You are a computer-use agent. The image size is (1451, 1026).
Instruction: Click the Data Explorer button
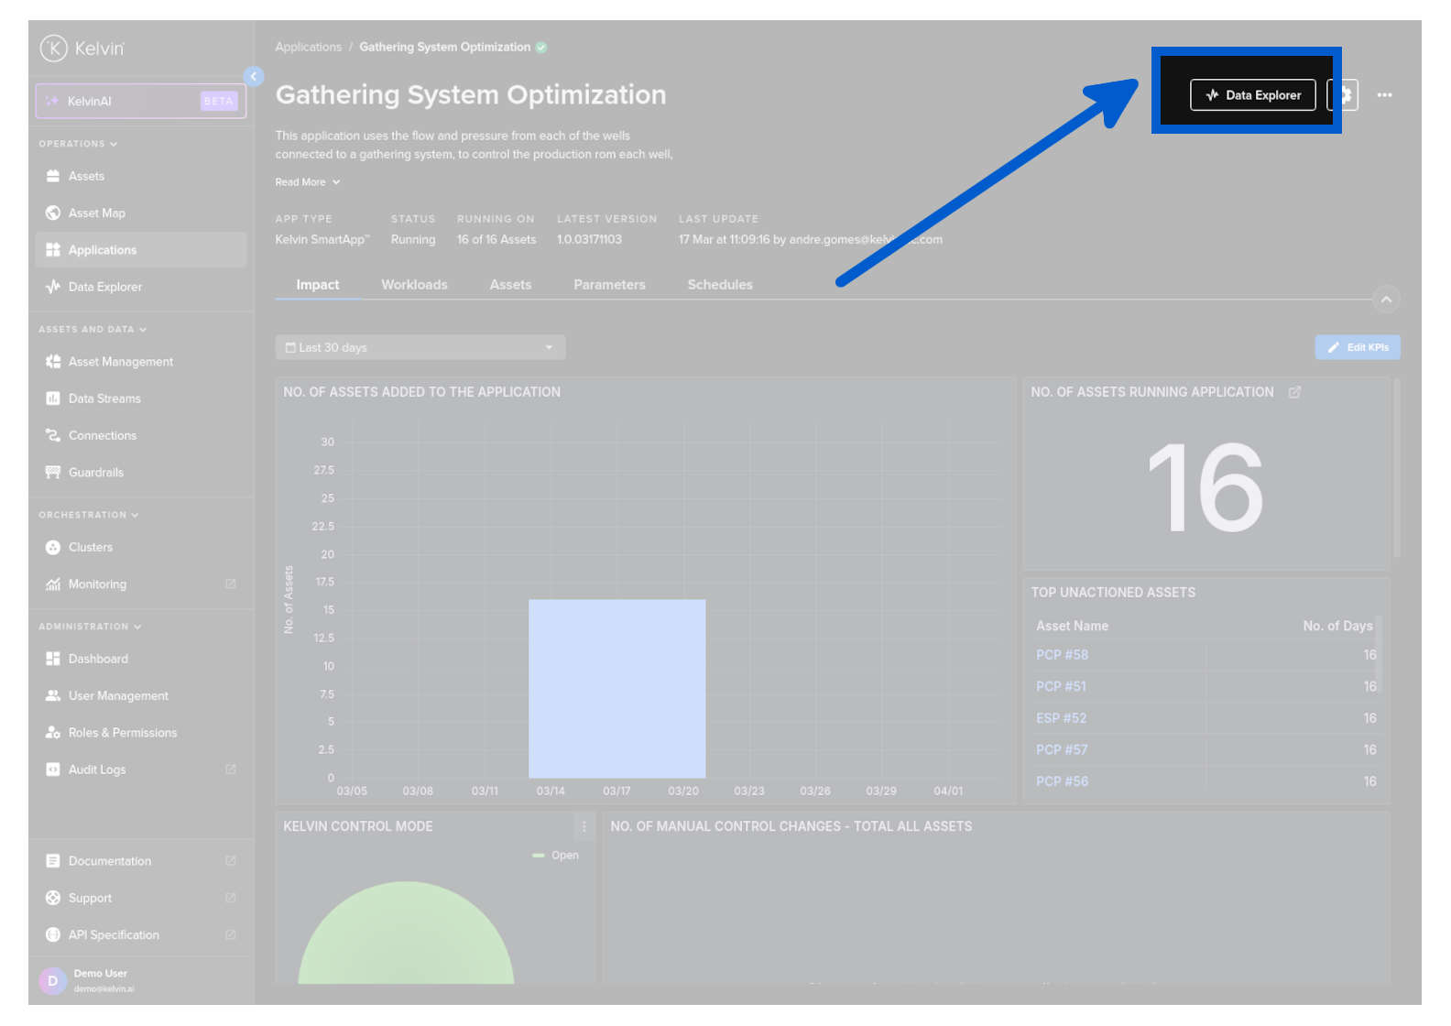point(1252,95)
